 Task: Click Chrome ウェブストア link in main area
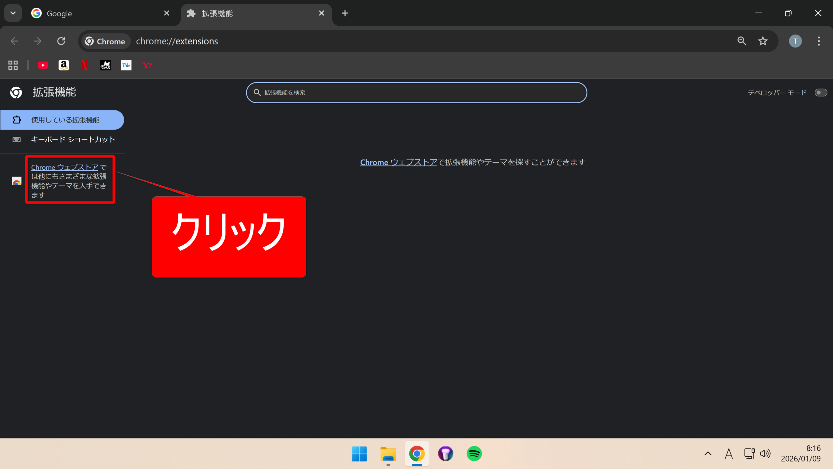click(398, 162)
